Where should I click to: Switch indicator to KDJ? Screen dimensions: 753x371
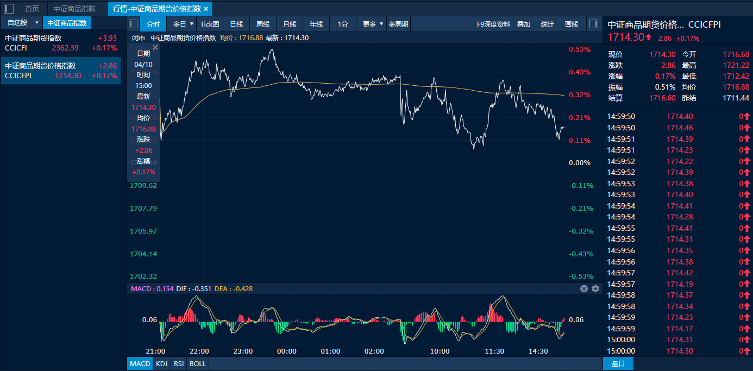point(162,363)
